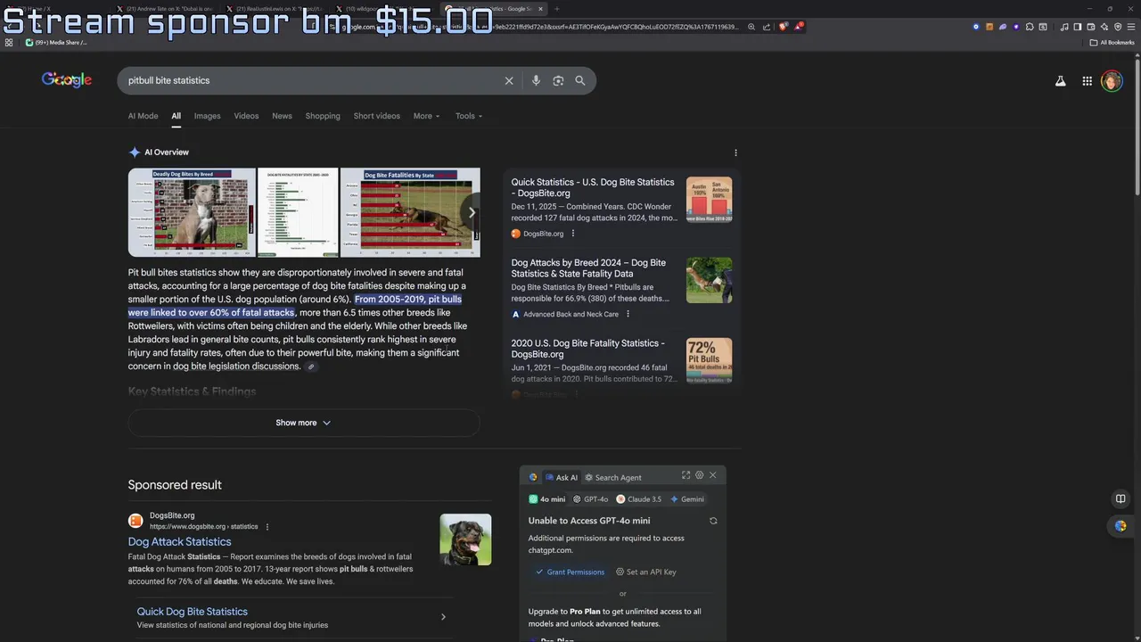The height and width of the screenshot is (642, 1141).
Task: Choose the Claude 3.5 model
Action: coord(639,499)
